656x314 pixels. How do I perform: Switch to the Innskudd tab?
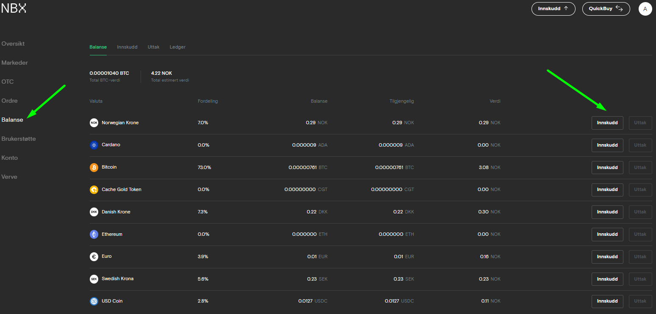(127, 47)
